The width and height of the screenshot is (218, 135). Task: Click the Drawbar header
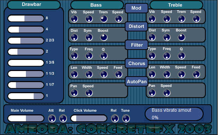tap(34, 5)
